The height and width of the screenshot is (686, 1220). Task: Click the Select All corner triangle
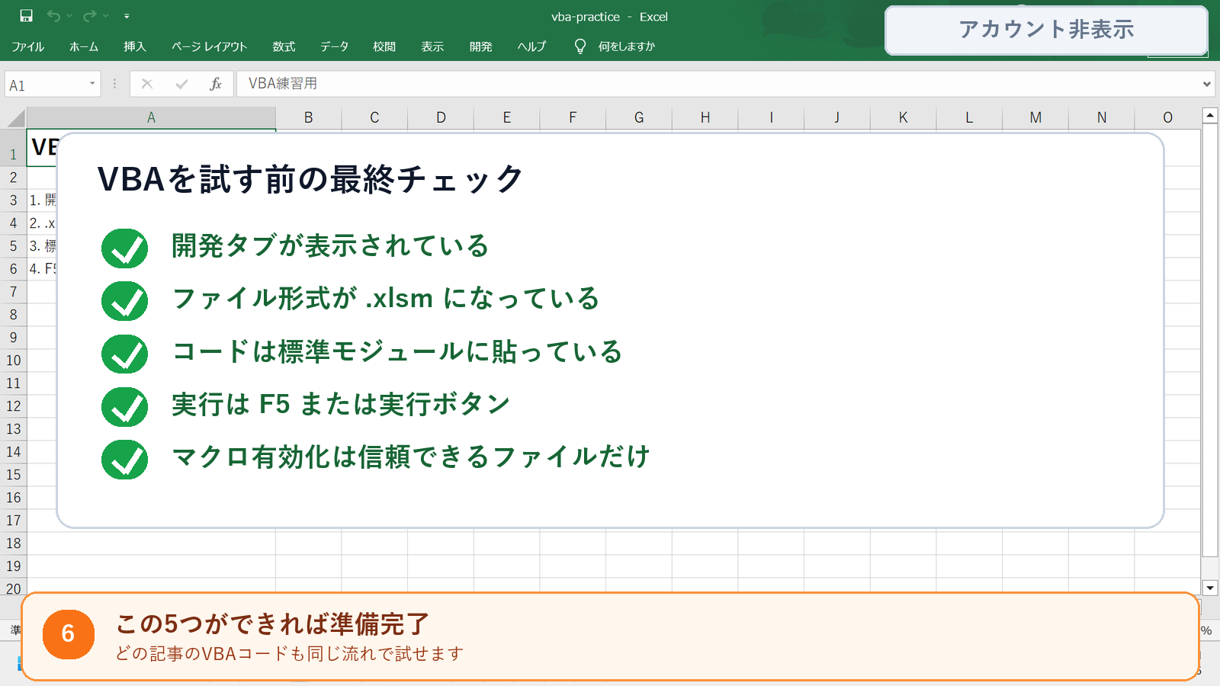(16, 118)
